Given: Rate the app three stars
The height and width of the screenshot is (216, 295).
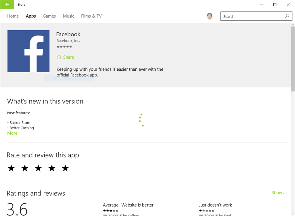Looking at the screenshot, I should pos(38,168).
